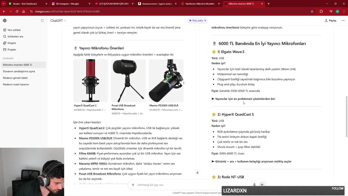
Task: Click the Maono PD200X USB/XLR list link
Action: [95, 138]
